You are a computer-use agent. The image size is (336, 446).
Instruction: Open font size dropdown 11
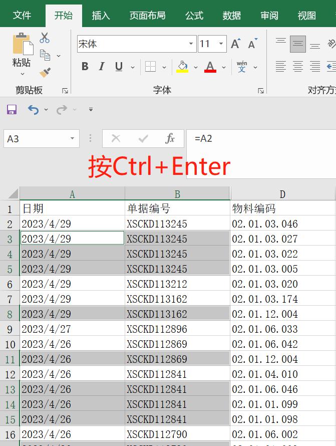pos(221,44)
